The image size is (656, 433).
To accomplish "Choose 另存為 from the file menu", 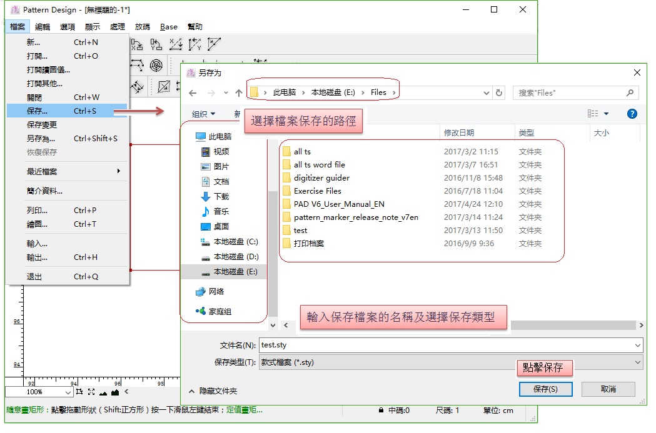I will pyautogui.click(x=41, y=139).
